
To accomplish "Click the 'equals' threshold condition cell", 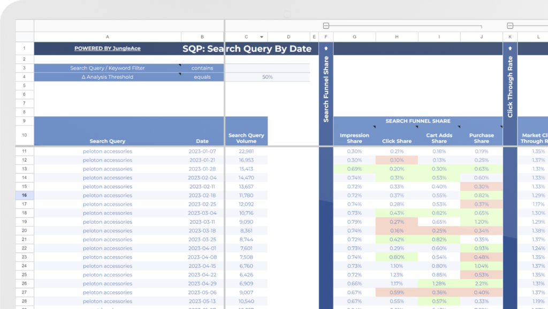I will tap(202, 77).
